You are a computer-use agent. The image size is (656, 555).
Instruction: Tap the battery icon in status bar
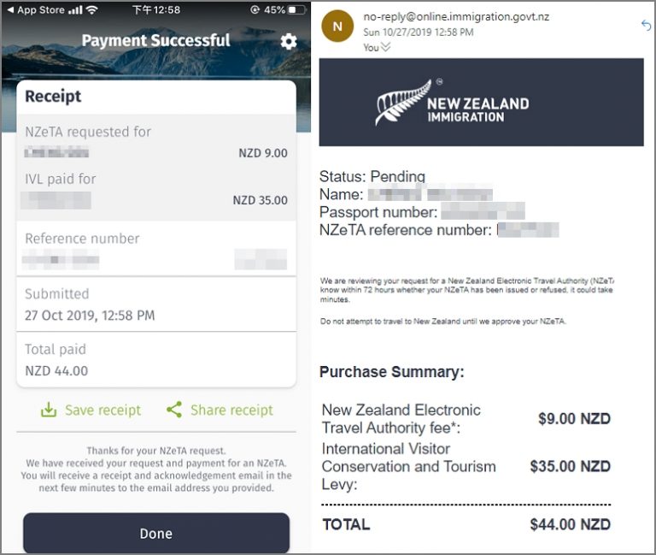tap(296, 9)
